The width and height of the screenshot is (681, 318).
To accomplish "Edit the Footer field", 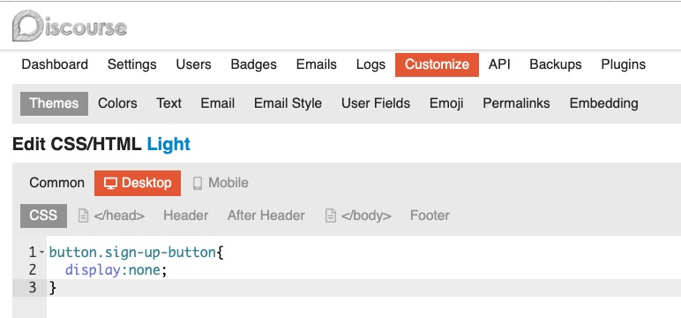I will click(x=430, y=216).
